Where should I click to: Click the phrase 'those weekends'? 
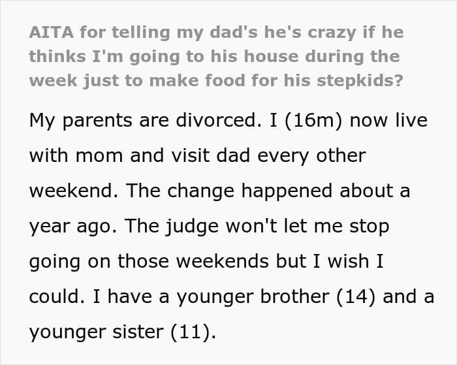[x=193, y=261]
